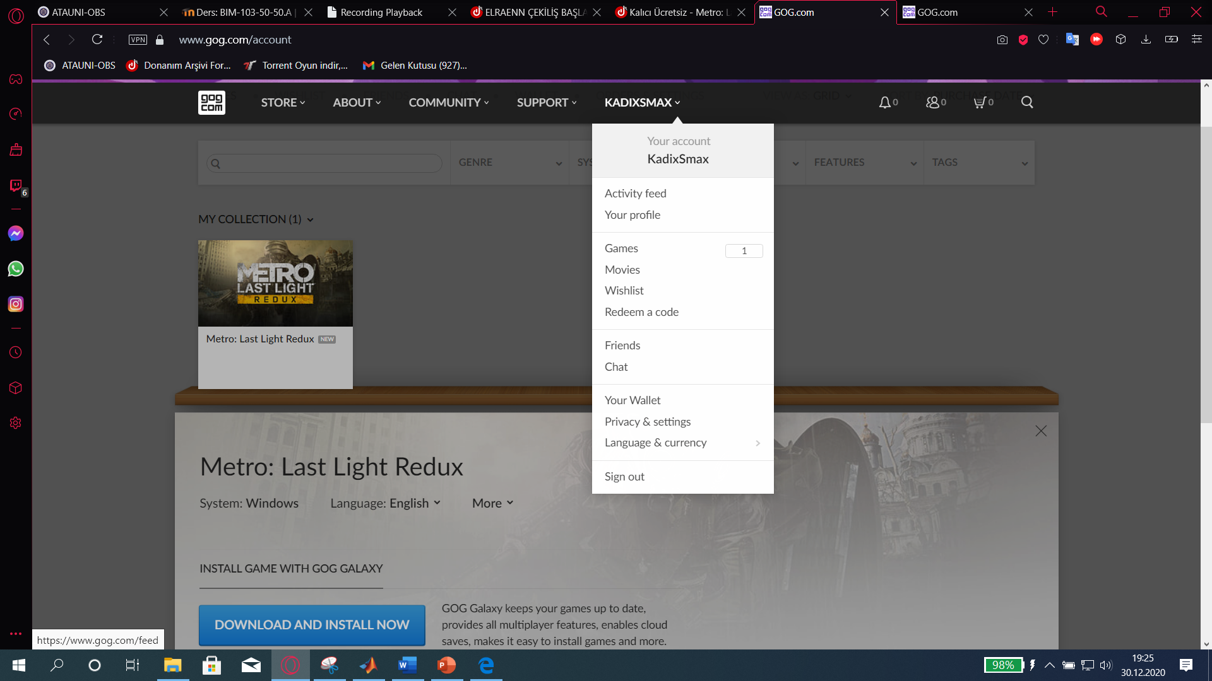
Task: Expand the GENRE filter dropdown
Action: tap(509, 163)
